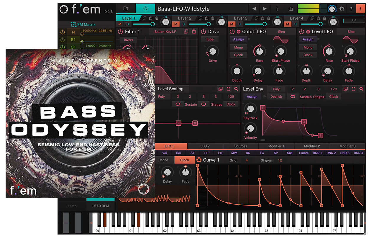The image size is (369, 236).
Task: Save the preset using the download icon
Action: (x=291, y=9)
